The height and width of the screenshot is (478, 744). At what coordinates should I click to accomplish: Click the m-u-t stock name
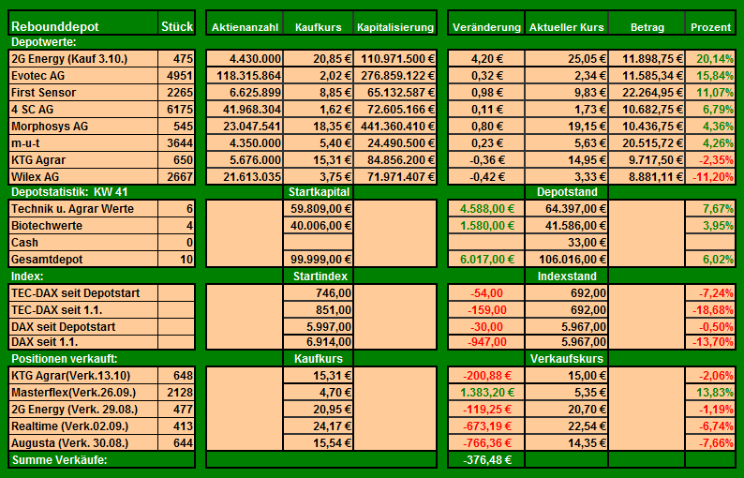83,142
